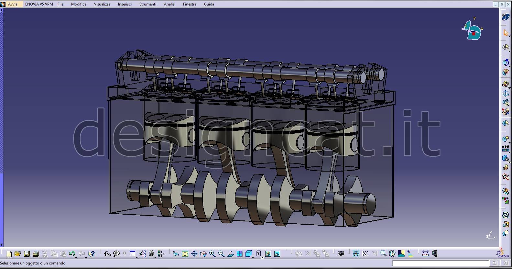The image size is (512, 269).
Task: Click the Zoom Out magnifier icon
Action: 221,254
